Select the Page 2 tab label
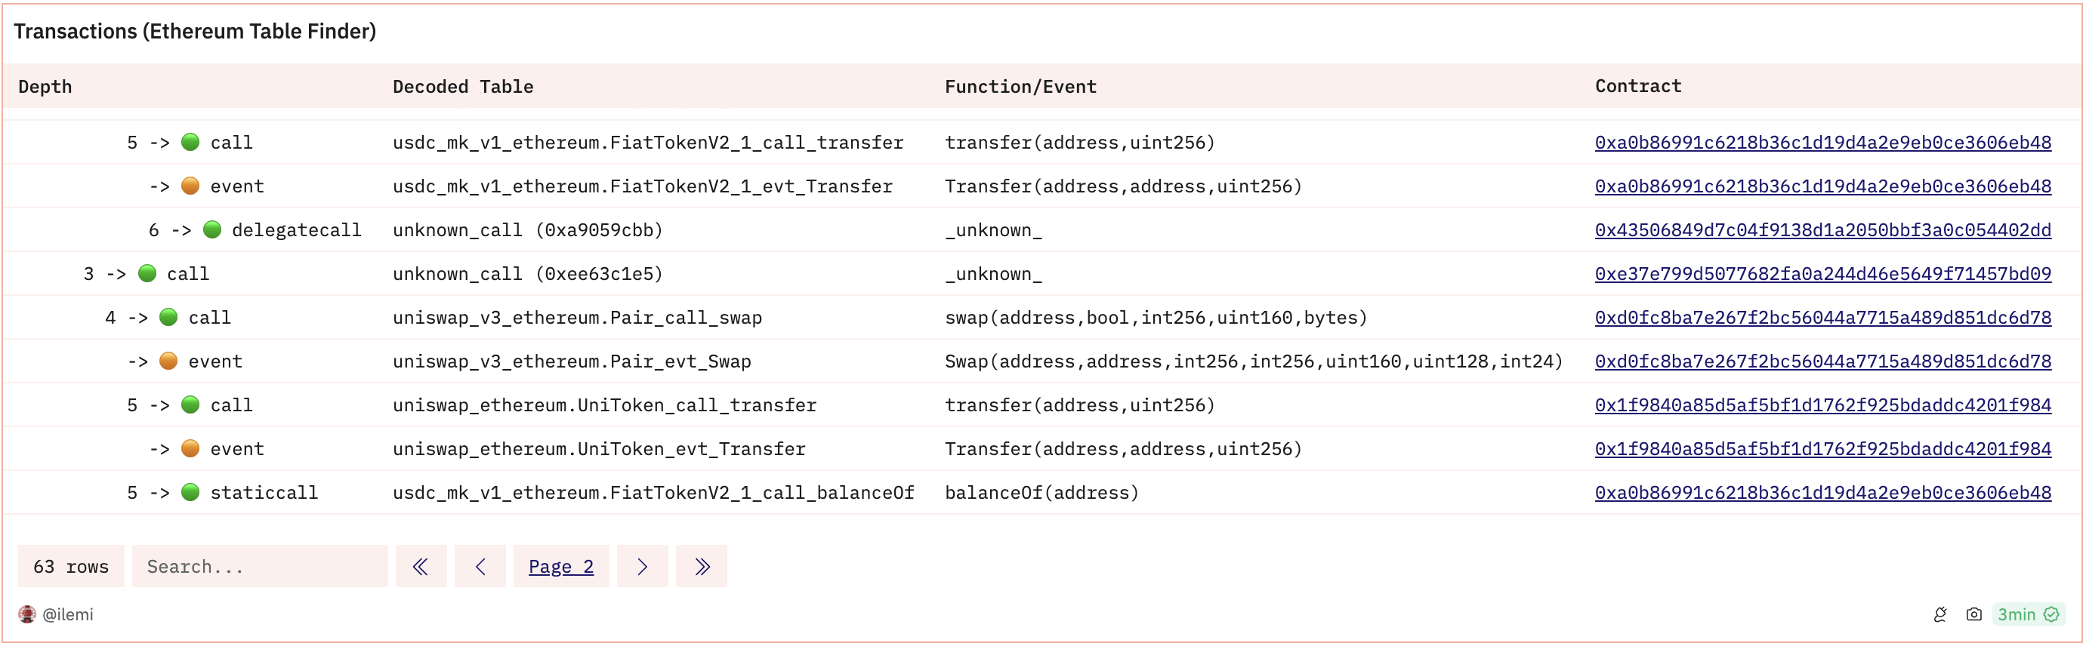The image size is (2086, 649). point(561,567)
